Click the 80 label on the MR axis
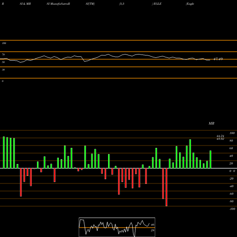The image size is (237, 237). [x=231, y=141]
